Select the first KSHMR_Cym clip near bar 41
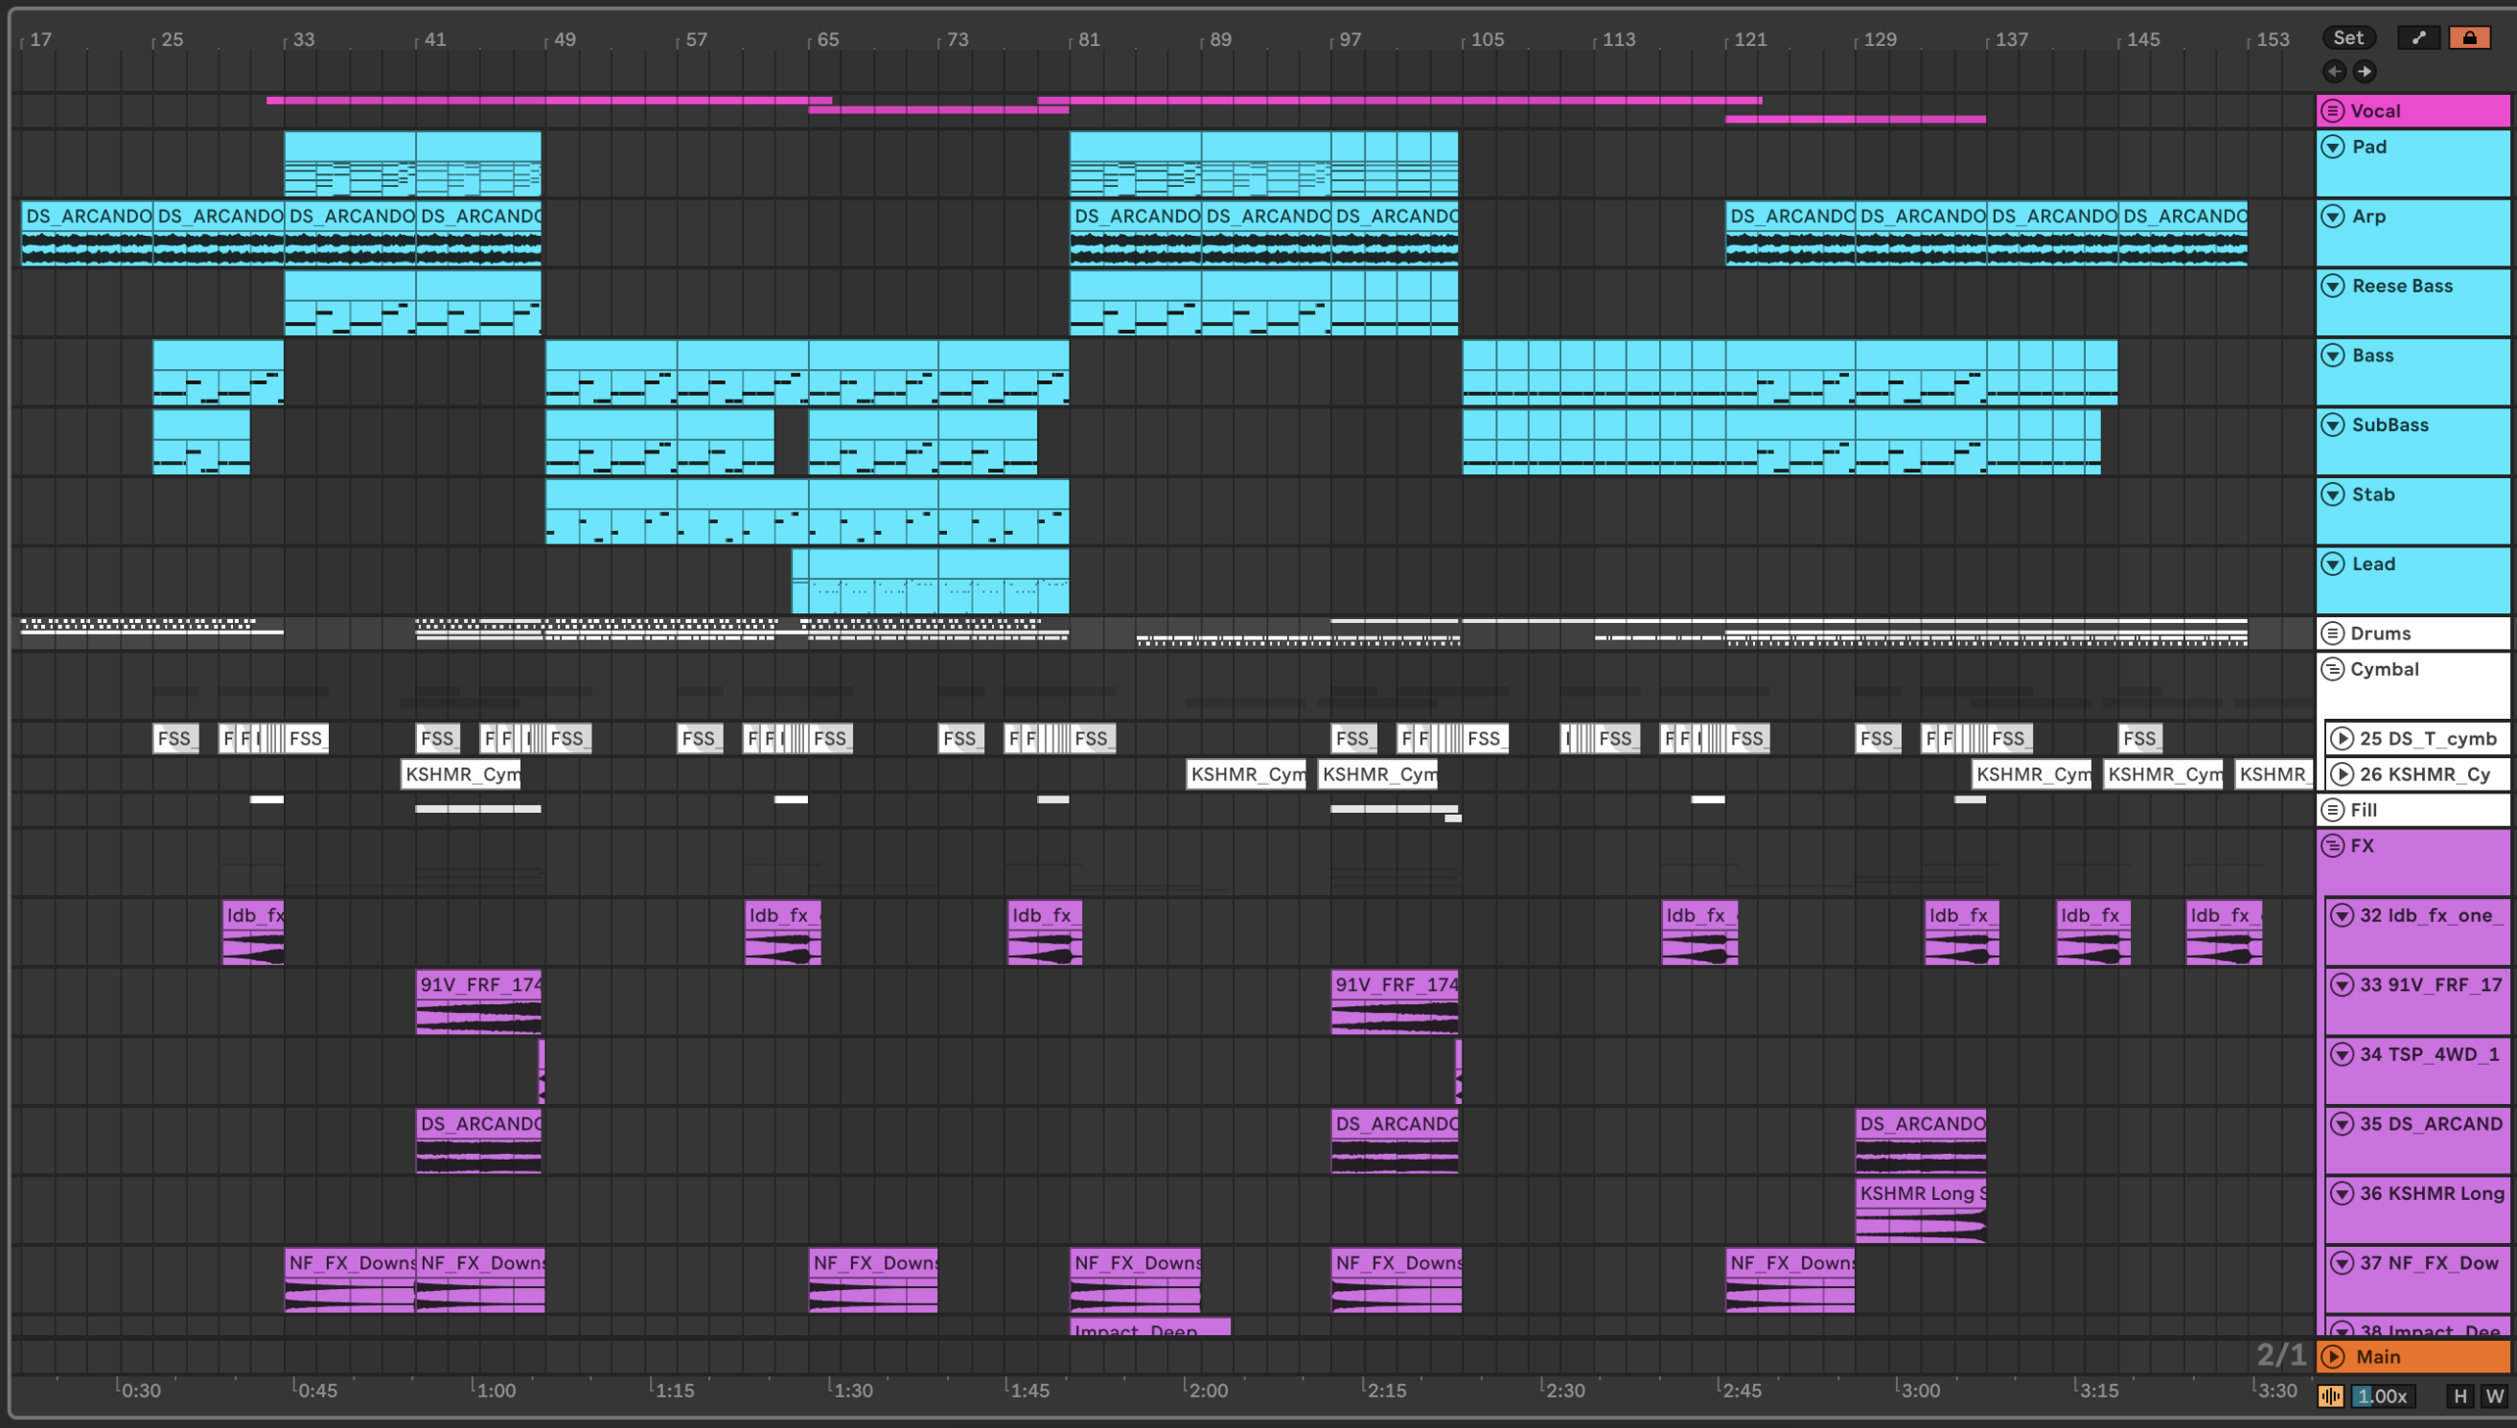2517x1428 pixels. click(x=461, y=773)
